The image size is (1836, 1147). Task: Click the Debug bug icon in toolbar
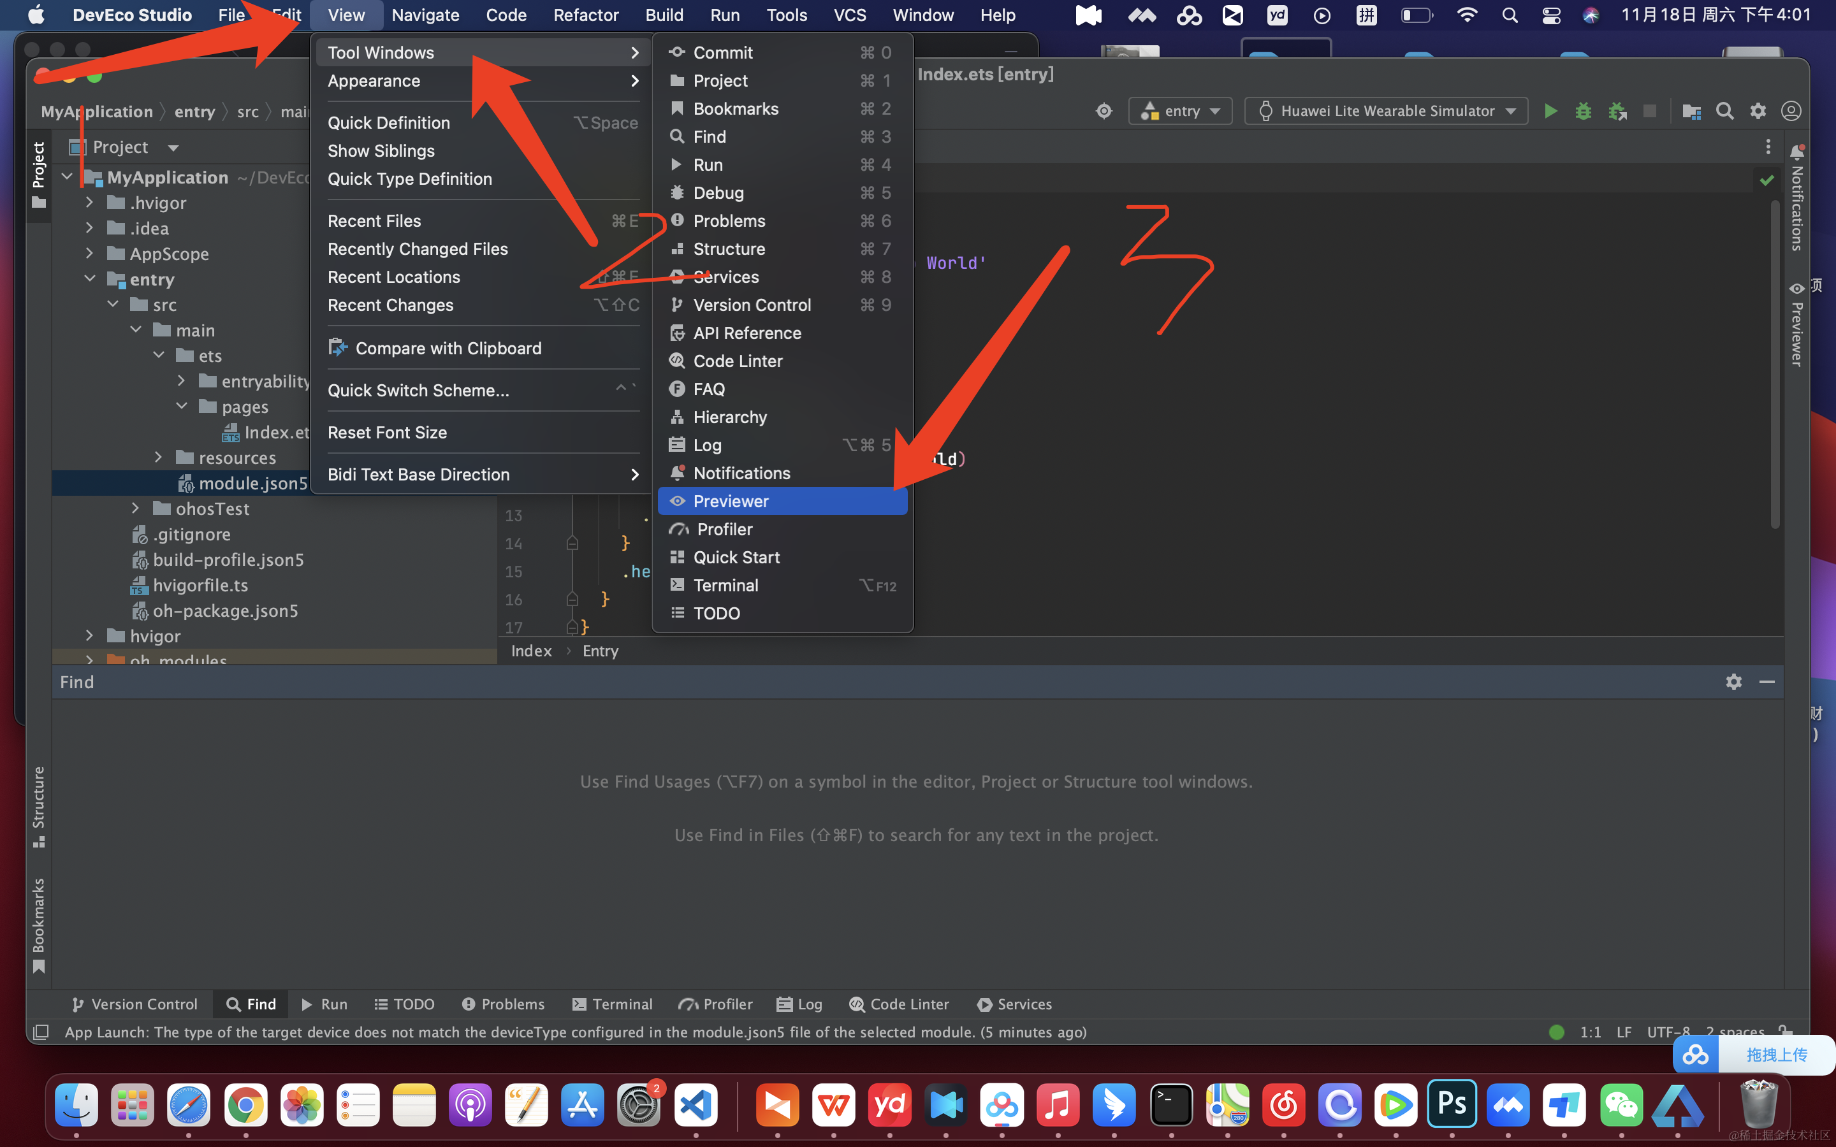click(x=1584, y=112)
